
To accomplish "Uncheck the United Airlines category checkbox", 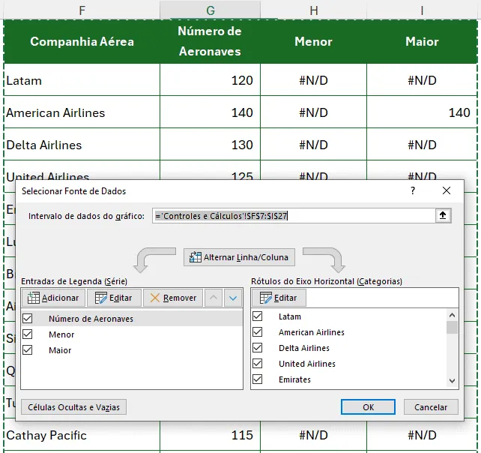I will [x=258, y=364].
